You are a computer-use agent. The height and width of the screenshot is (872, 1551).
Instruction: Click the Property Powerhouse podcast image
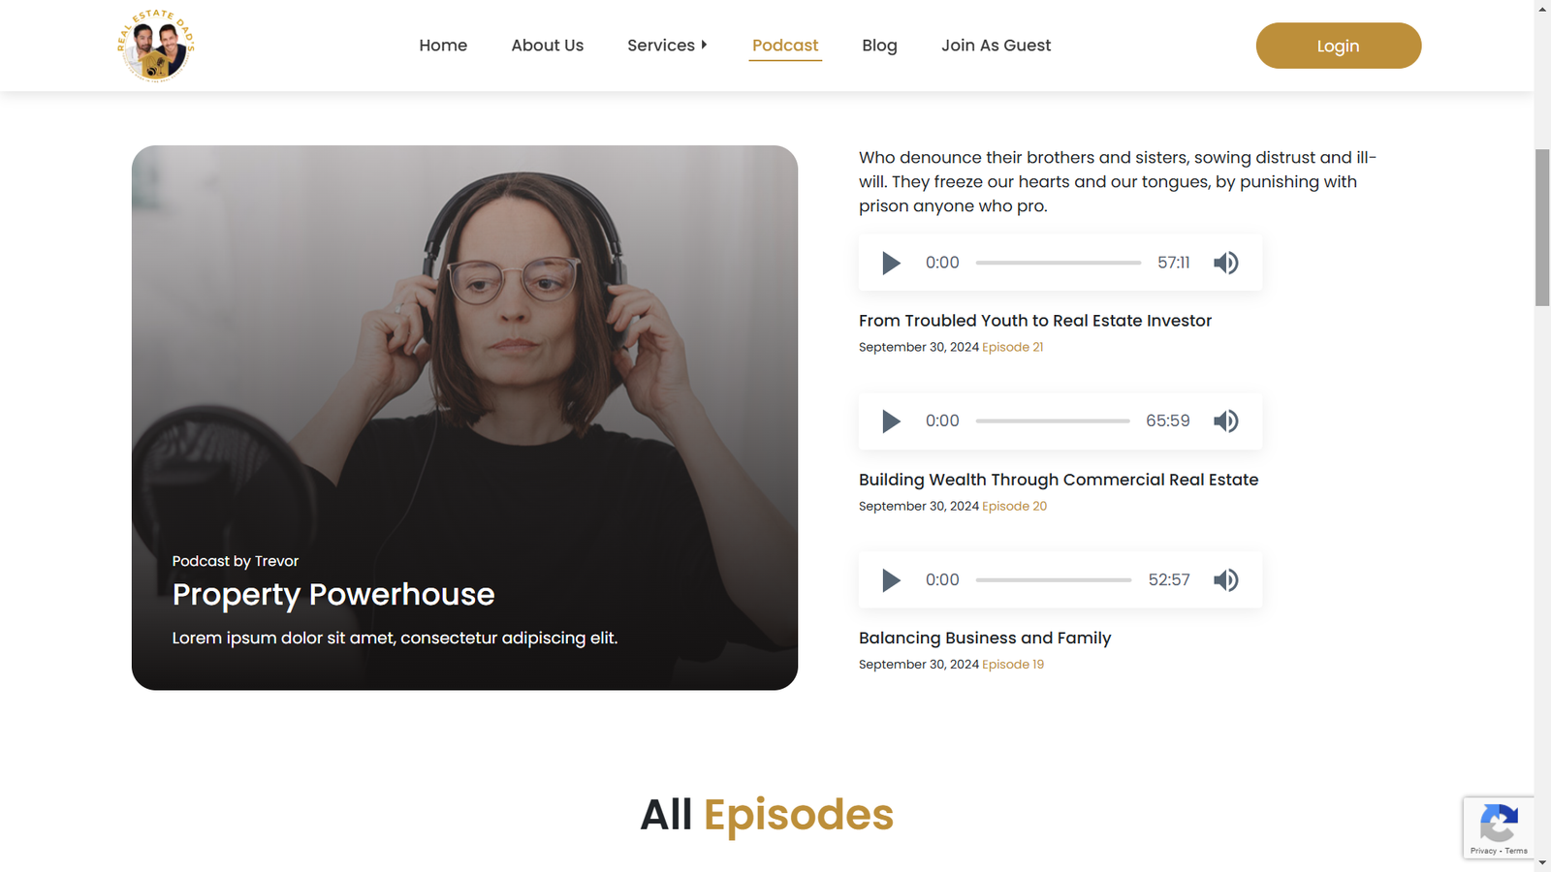(464, 418)
